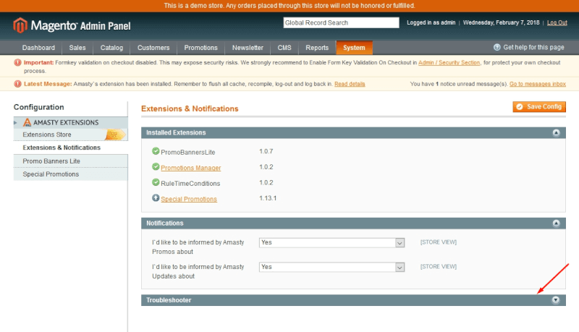Open the Dashboard menu
579x332 pixels.
pyautogui.click(x=38, y=48)
